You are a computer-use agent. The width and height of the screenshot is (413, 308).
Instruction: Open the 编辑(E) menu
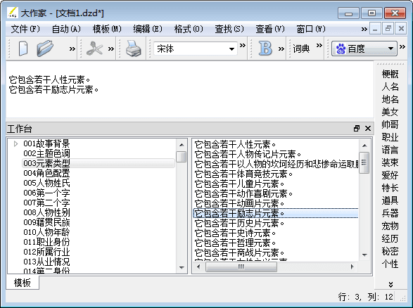148,29
